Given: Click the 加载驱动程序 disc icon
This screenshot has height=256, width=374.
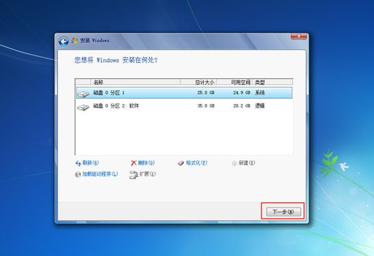Looking at the screenshot, I should point(78,174).
